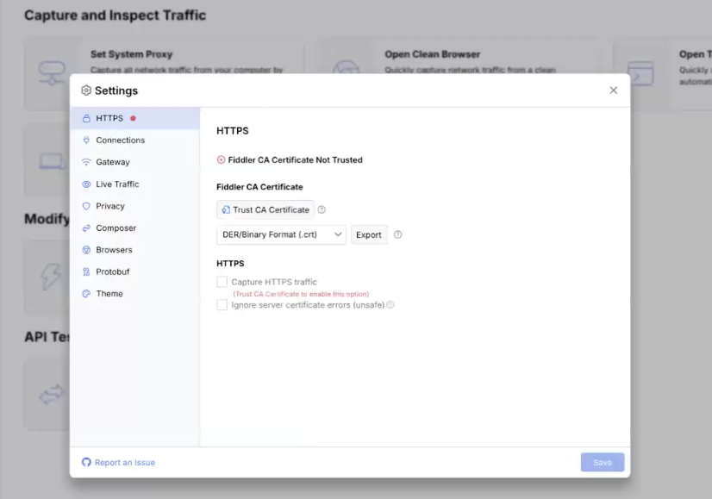This screenshot has width=712, height=499.
Task: Open help icon beside Export button
Action: coord(397,234)
